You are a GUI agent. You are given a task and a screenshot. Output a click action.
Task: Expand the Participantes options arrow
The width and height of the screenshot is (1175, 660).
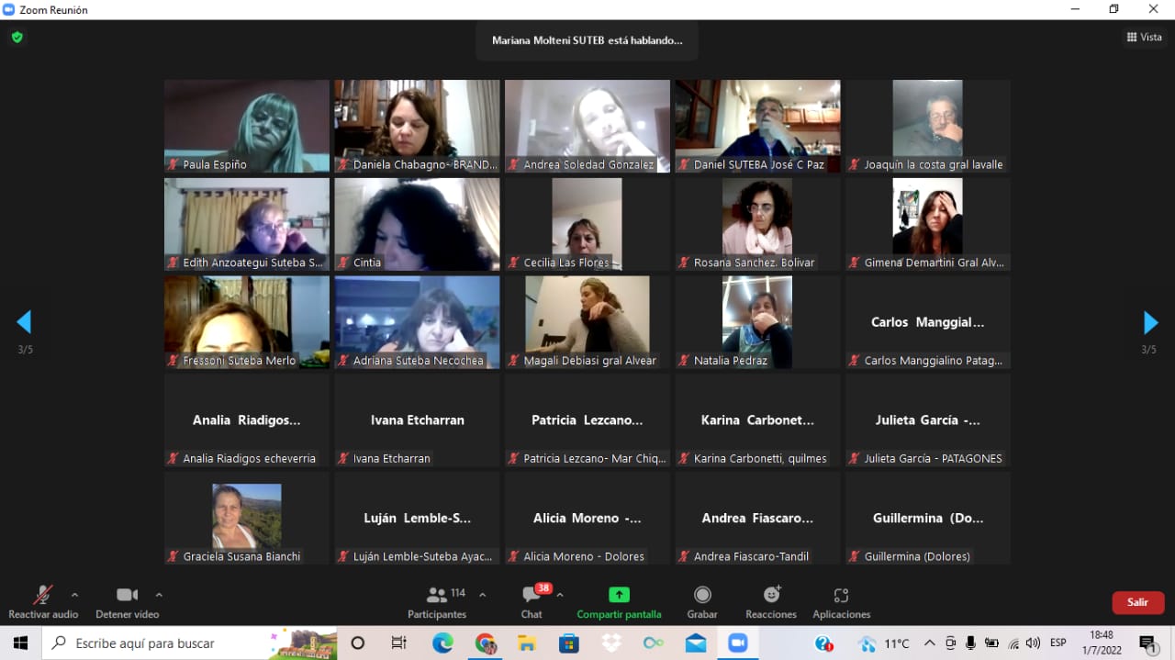click(483, 594)
